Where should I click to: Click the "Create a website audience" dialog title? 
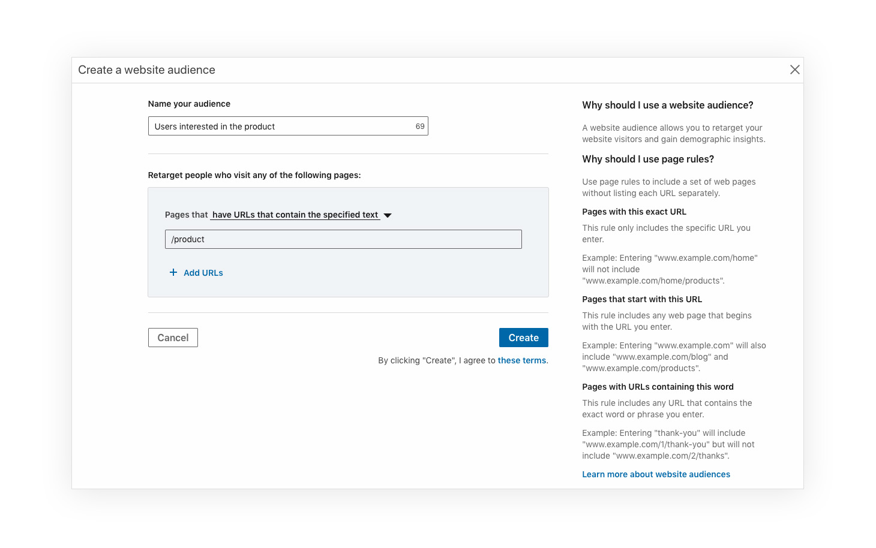[146, 70]
